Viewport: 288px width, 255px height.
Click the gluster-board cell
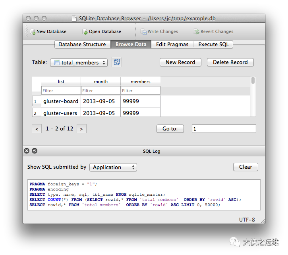point(61,101)
